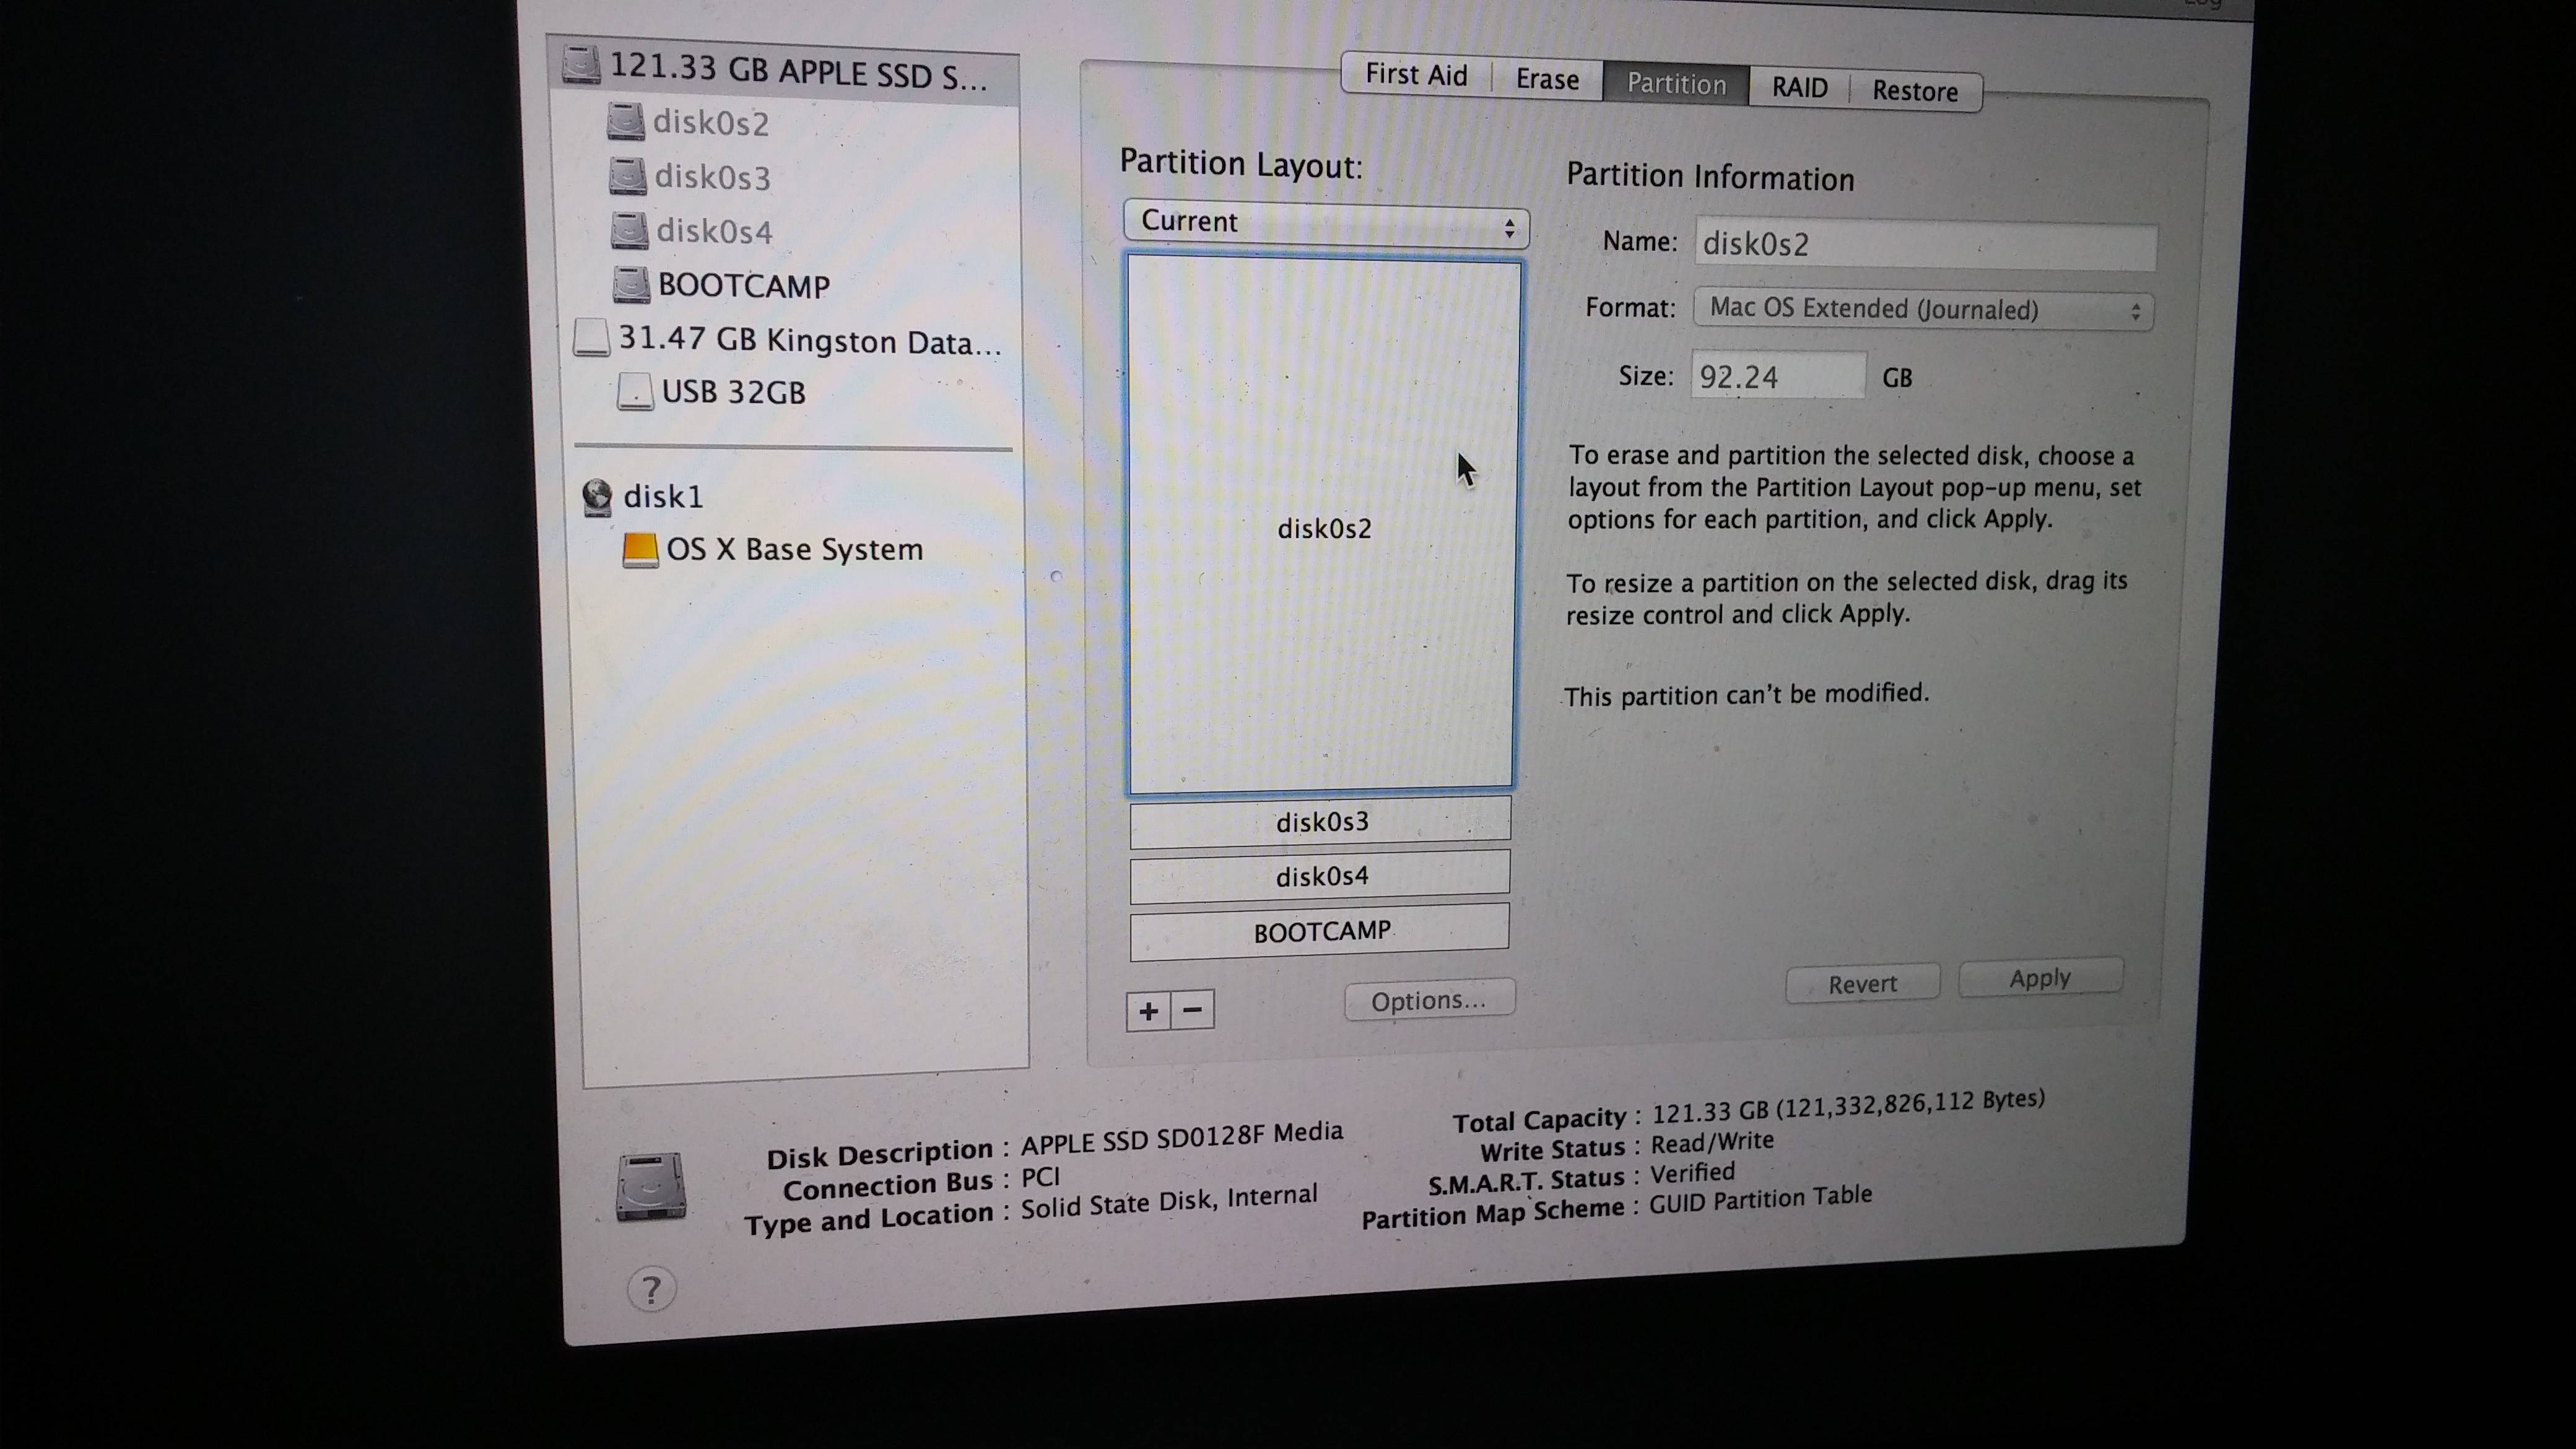Click the disk0s2 volume icon in the sidebar
The image size is (2576, 1449).
[626, 122]
